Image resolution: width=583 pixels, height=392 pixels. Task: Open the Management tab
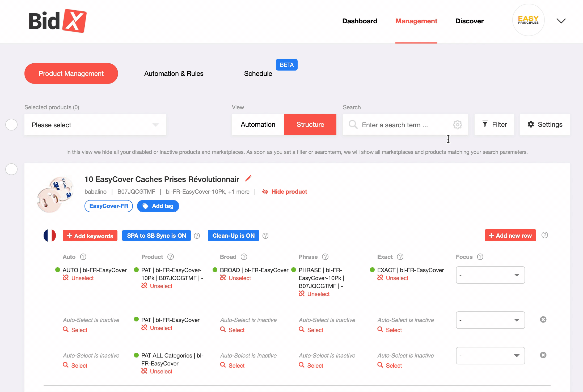tap(416, 21)
